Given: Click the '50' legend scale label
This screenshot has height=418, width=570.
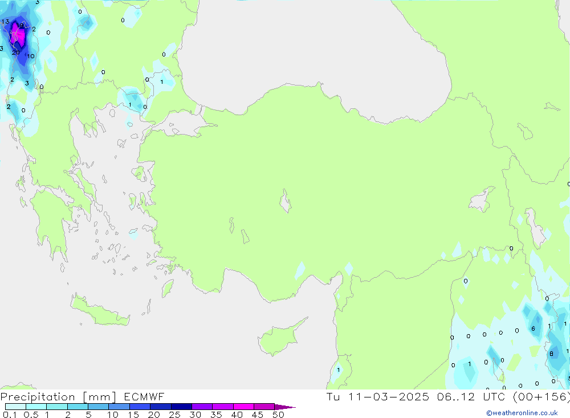Looking at the screenshot, I should (278, 415).
